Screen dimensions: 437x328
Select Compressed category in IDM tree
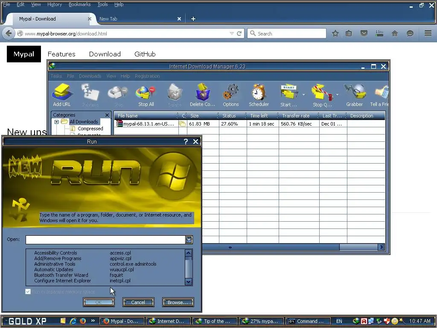coord(90,129)
